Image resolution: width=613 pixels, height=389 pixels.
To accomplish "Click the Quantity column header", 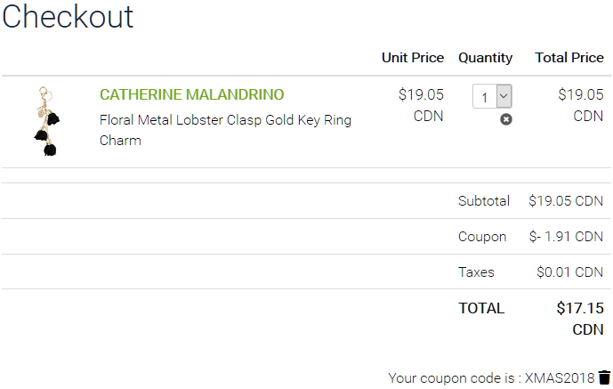I will tap(485, 58).
